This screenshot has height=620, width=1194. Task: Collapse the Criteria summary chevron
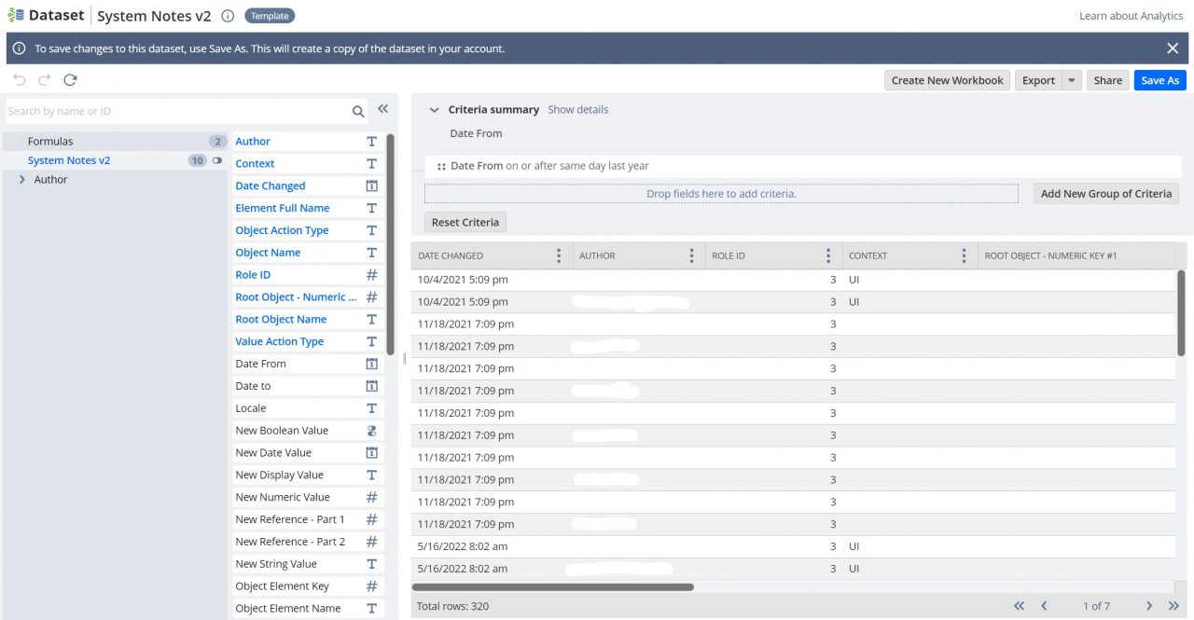coord(434,109)
